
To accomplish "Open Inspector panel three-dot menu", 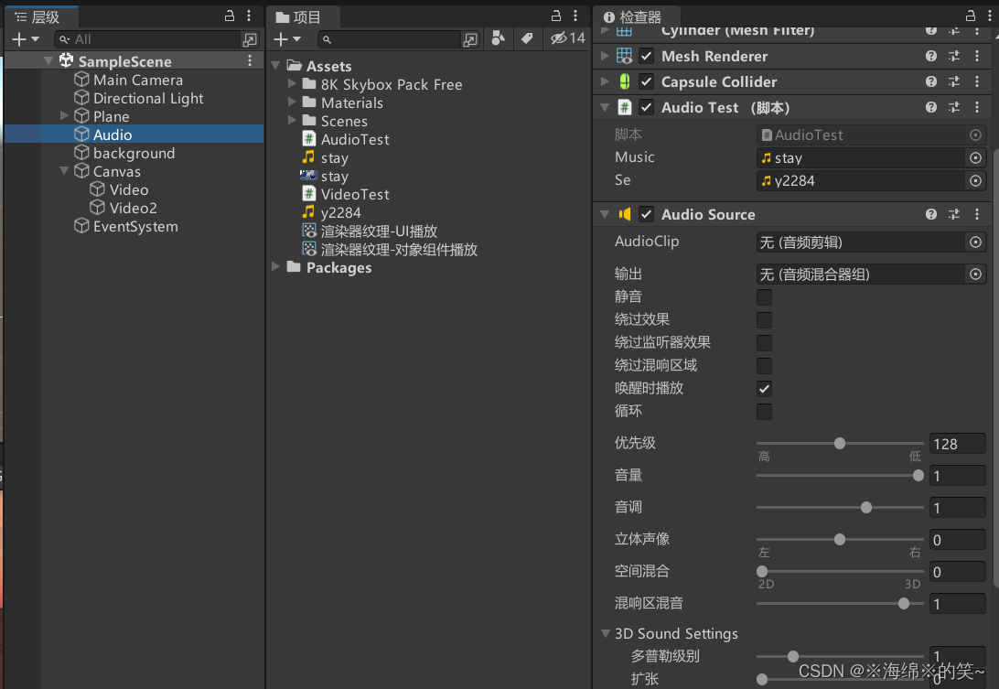I will point(990,16).
